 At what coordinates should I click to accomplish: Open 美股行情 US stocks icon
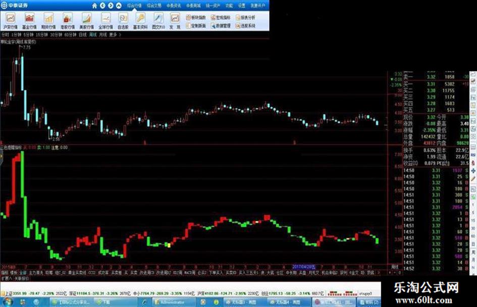(87, 21)
